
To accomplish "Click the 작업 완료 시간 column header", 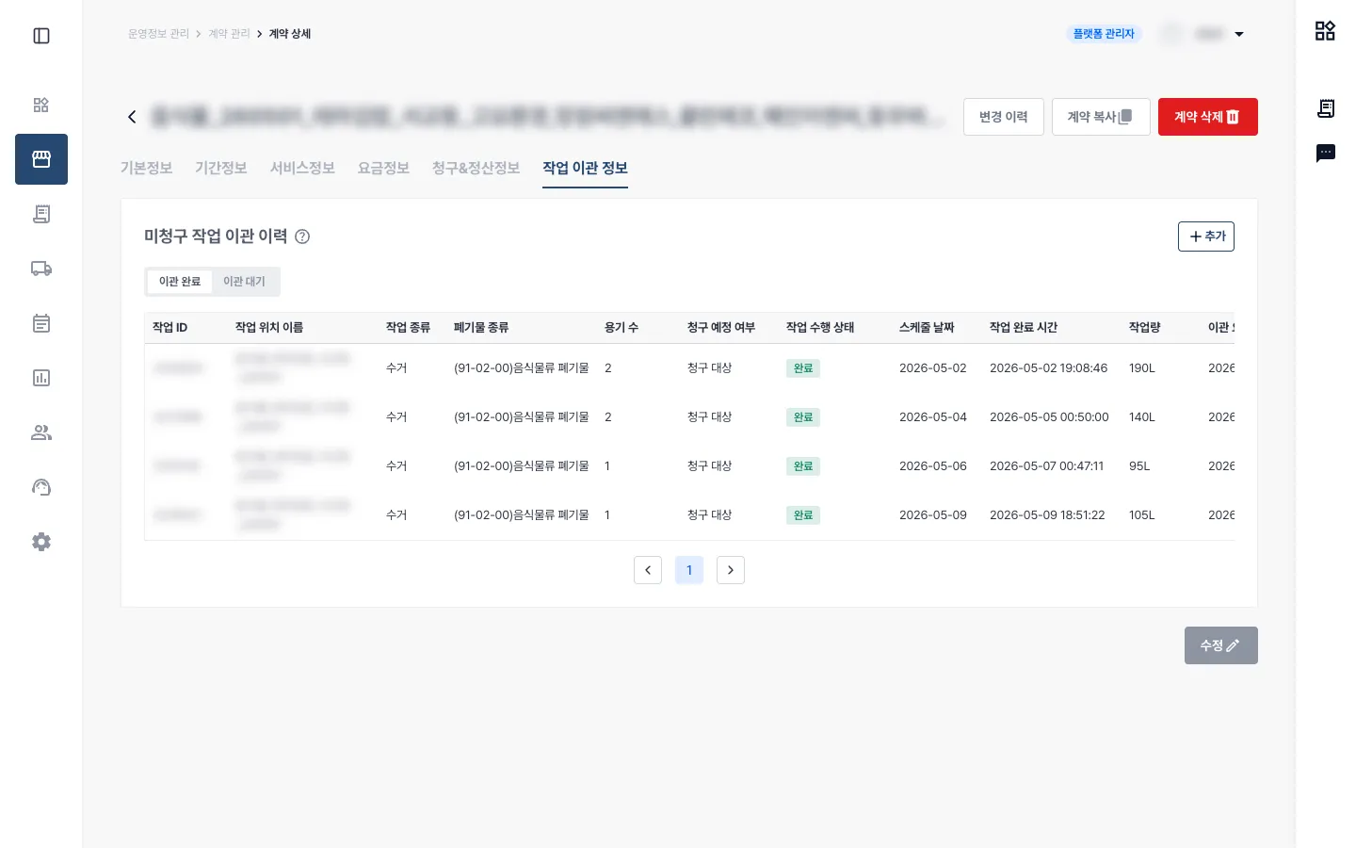I will pos(1024,328).
